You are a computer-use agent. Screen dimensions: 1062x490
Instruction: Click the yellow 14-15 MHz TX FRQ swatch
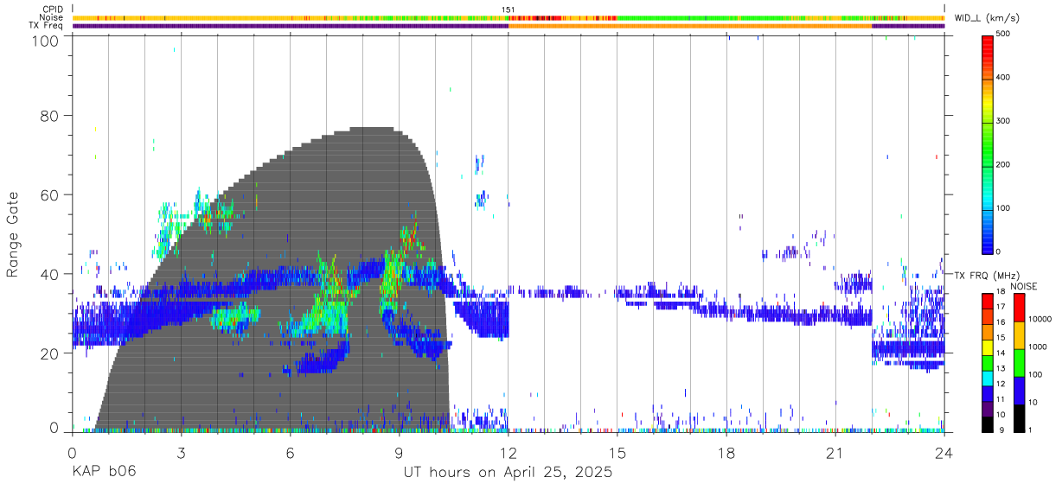tap(987, 347)
